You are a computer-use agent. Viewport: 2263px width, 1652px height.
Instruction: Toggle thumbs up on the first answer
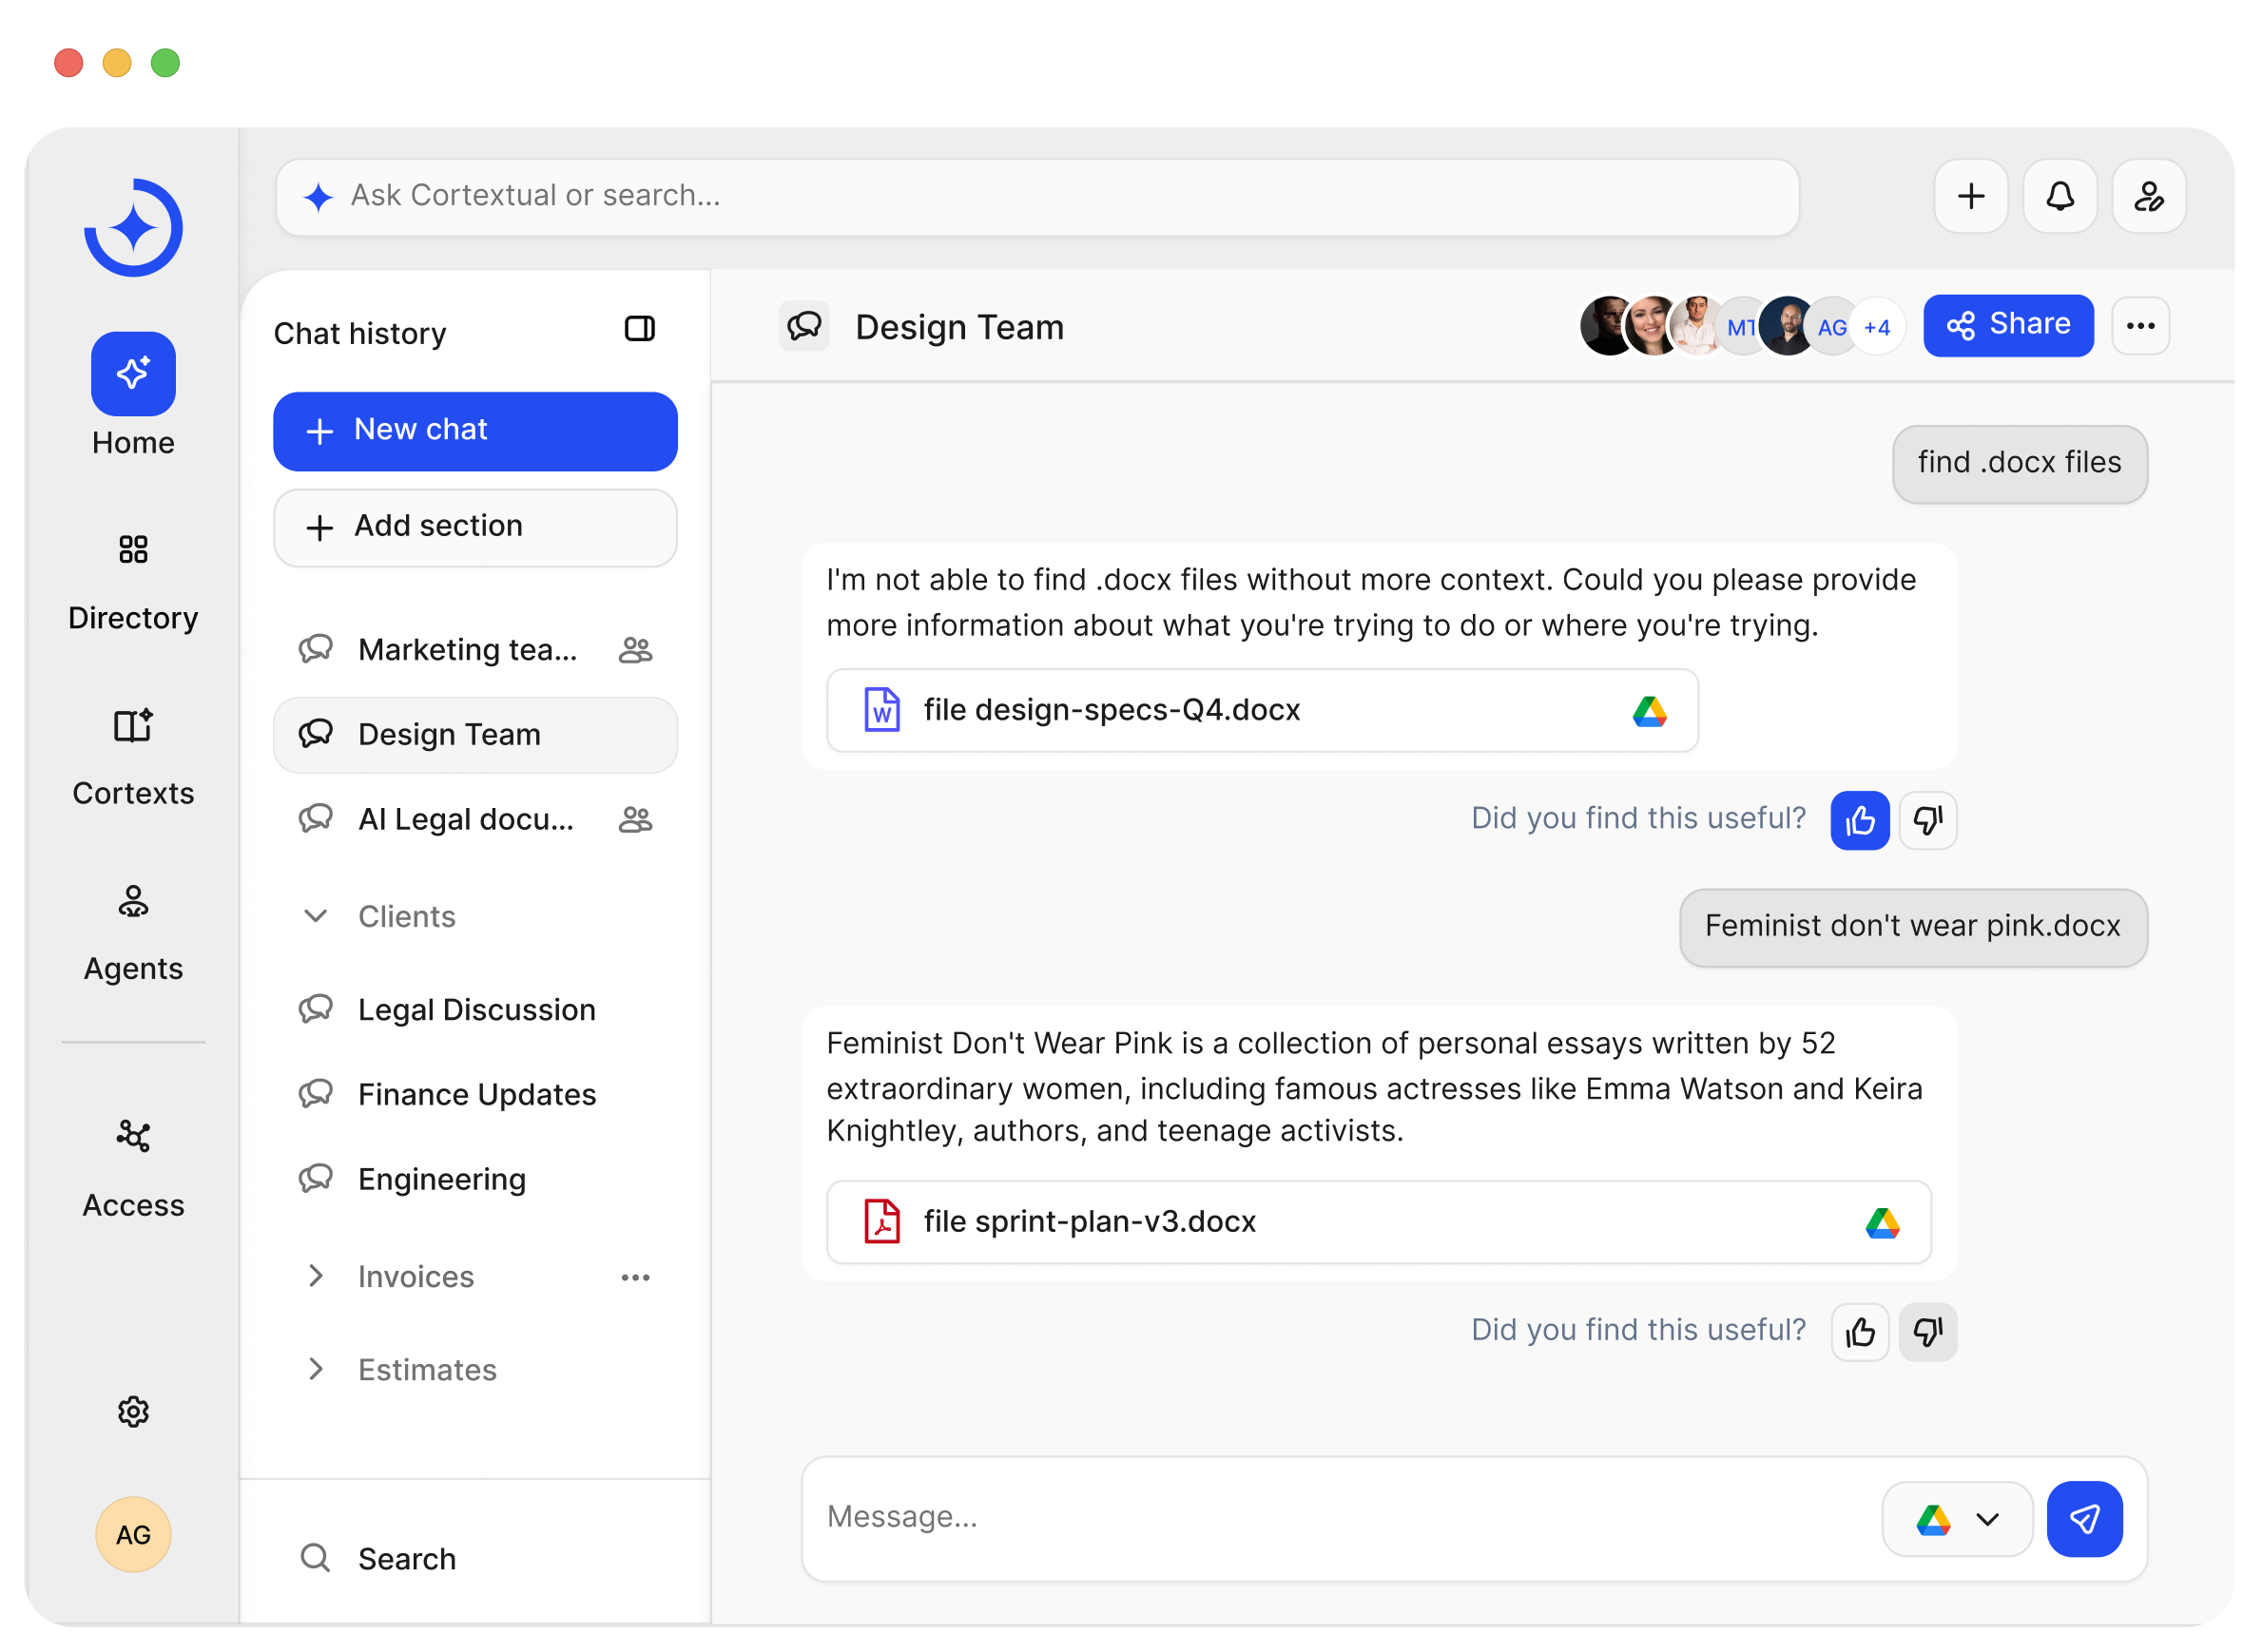point(1859,820)
